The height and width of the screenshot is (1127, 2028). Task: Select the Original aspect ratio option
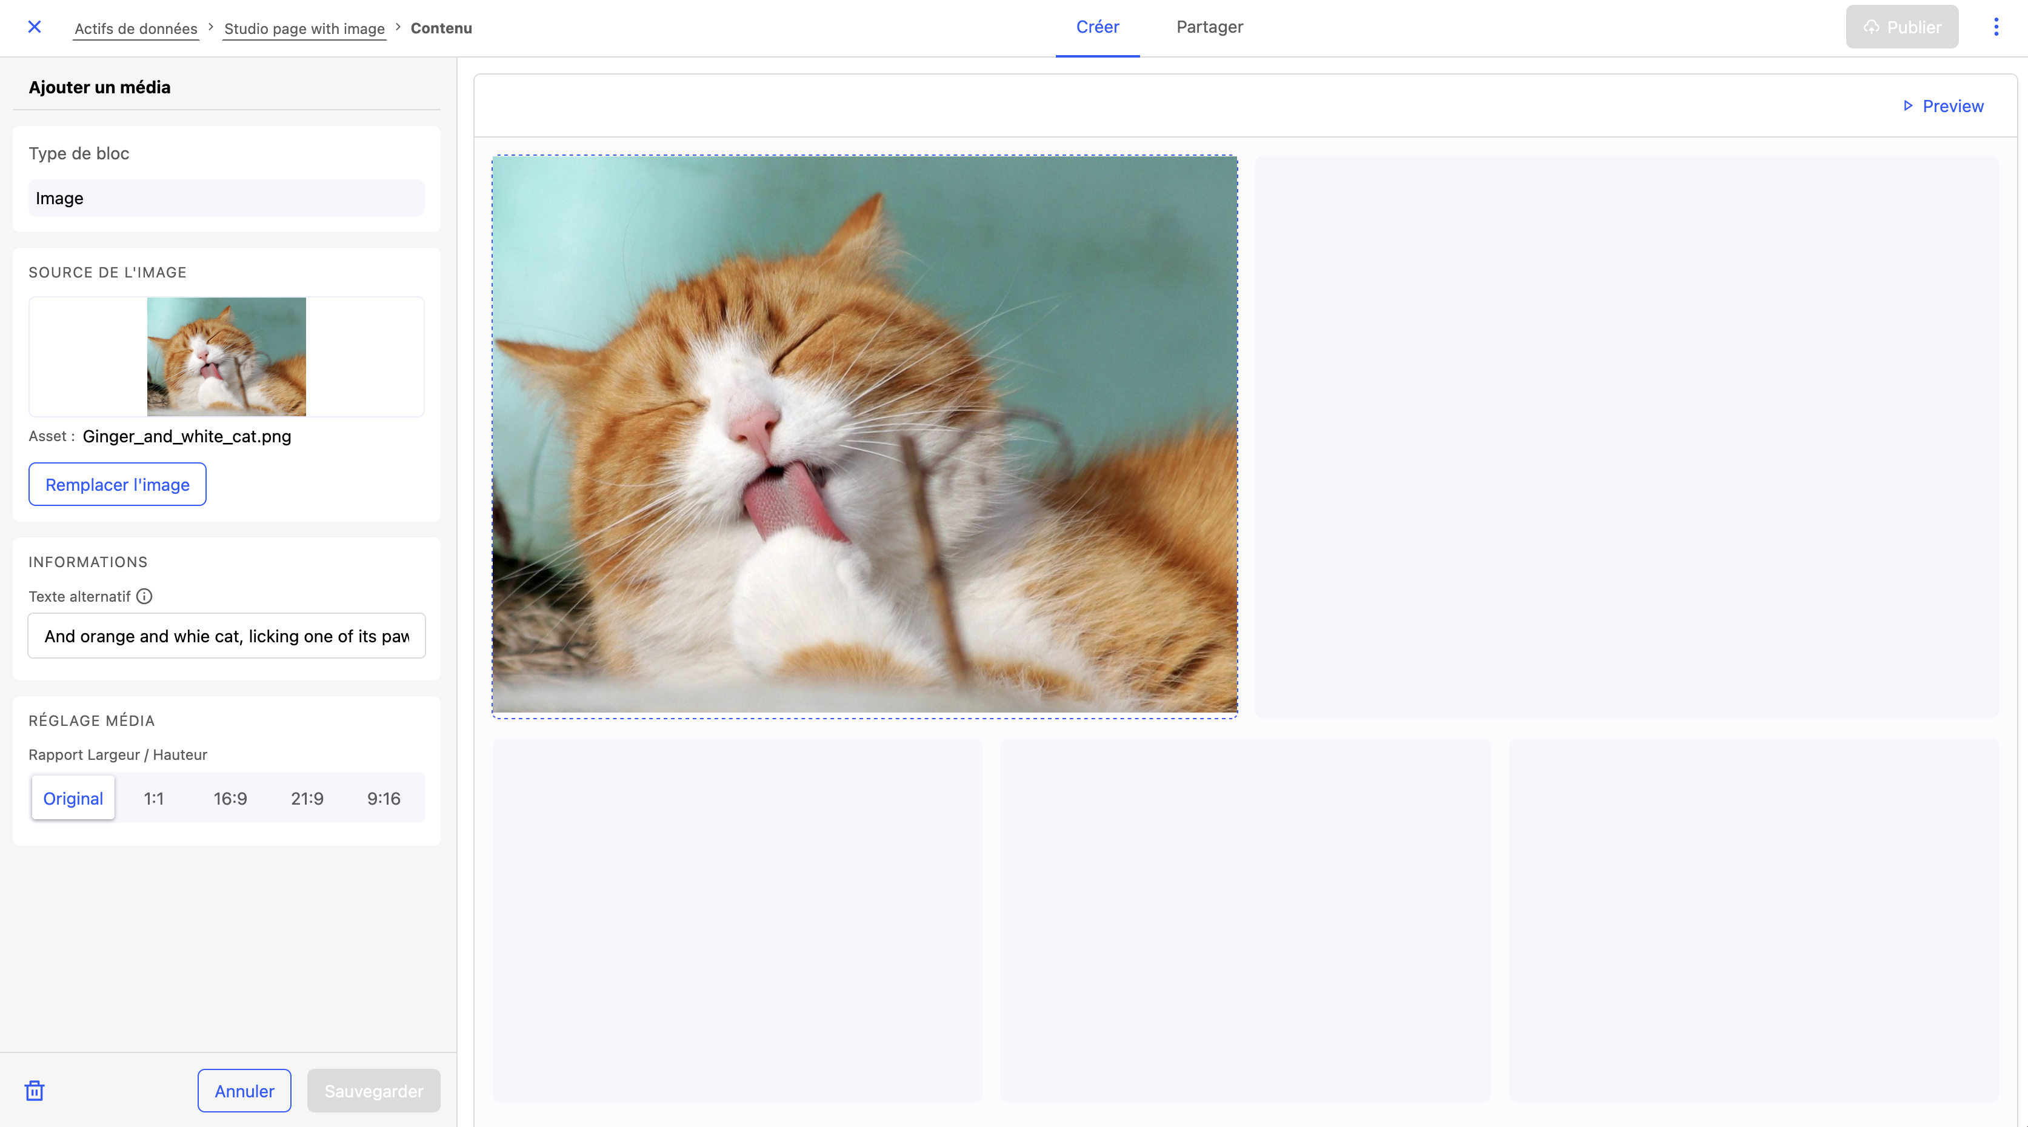(73, 798)
